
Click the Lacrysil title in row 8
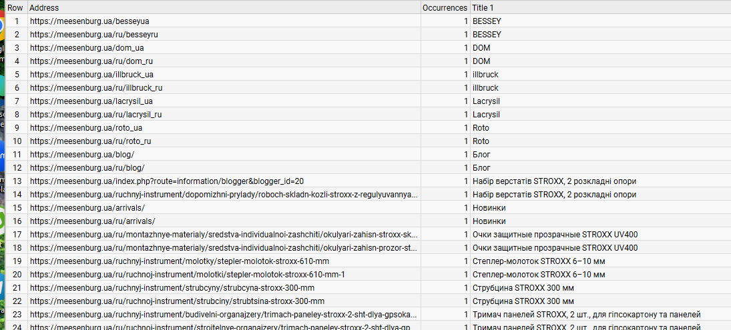point(486,114)
